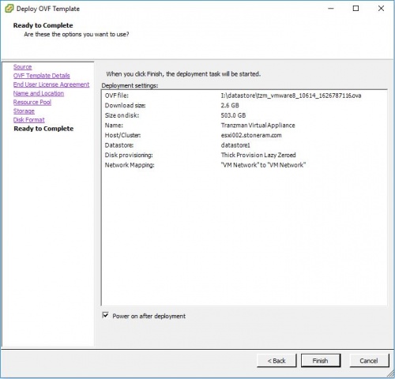Select Tranzman Virtual Appliance name value
Image resolution: width=395 pixels, height=379 pixels.
pos(258,126)
